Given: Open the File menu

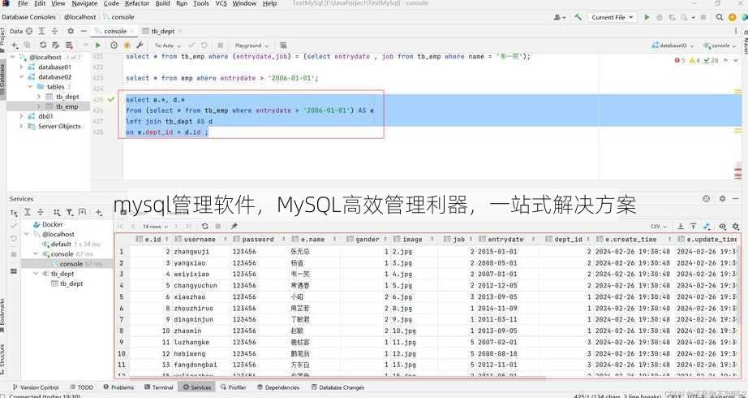Looking at the screenshot, I should point(23,3).
